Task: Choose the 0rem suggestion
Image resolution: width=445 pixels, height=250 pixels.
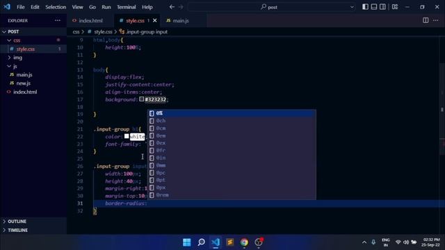Action: (x=232, y=195)
